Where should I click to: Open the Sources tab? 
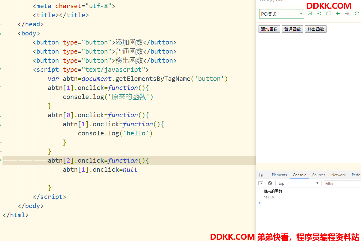tap(319, 175)
